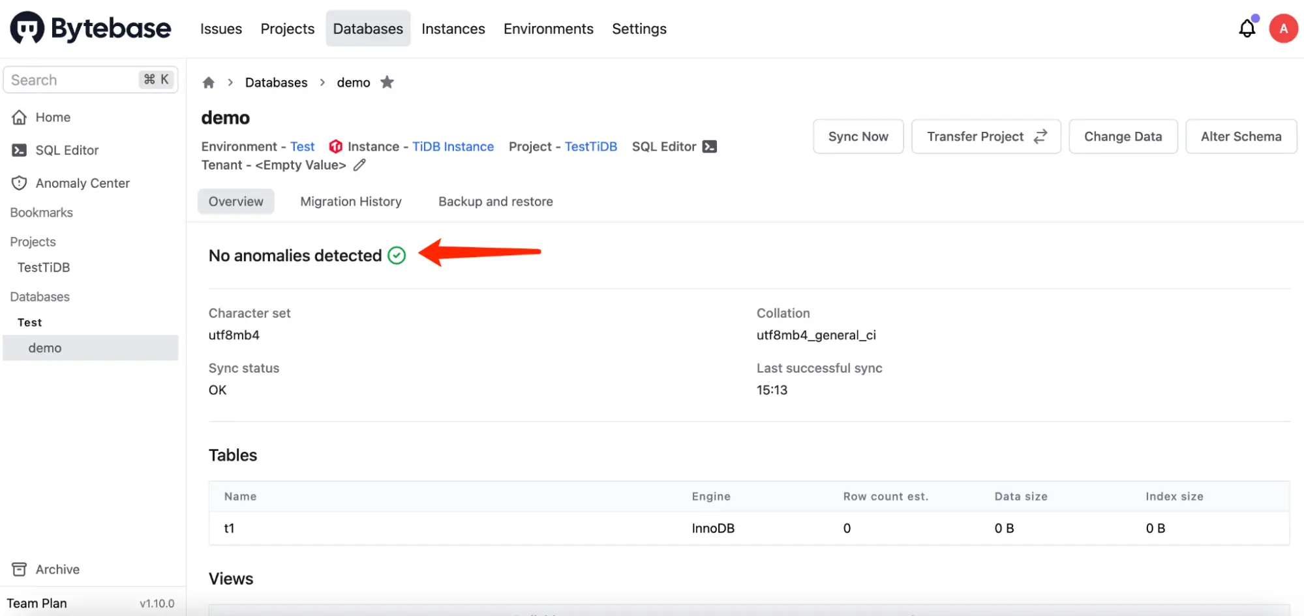Click the utf8mb4_general_ci collation value
Viewport: 1304px width, 616px height.
coord(816,335)
